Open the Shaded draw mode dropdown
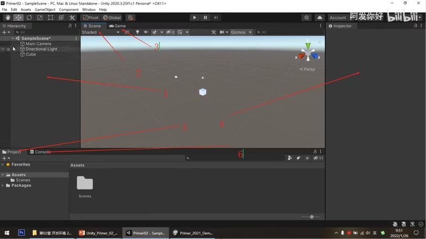 101,32
